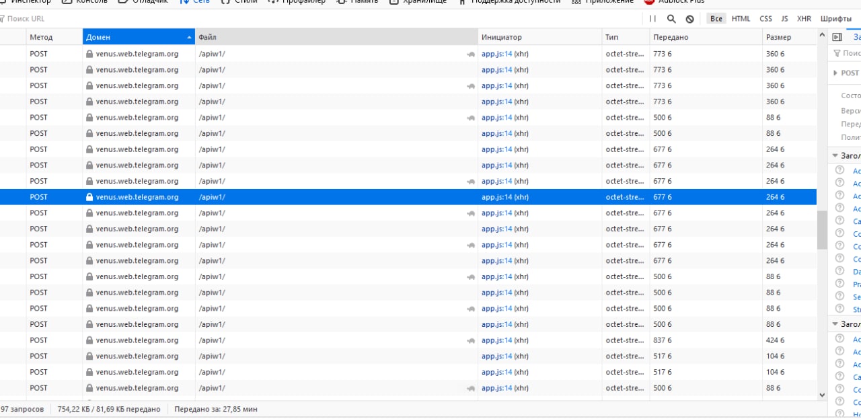The height and width of the screenshot is (419, 861).
Task: Click the '97 запросов' status entry
Action: click(22, 409)
